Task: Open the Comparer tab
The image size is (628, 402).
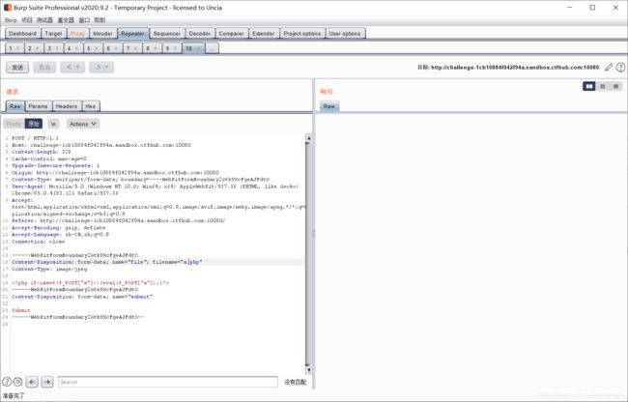Action: tap(232, 34)
